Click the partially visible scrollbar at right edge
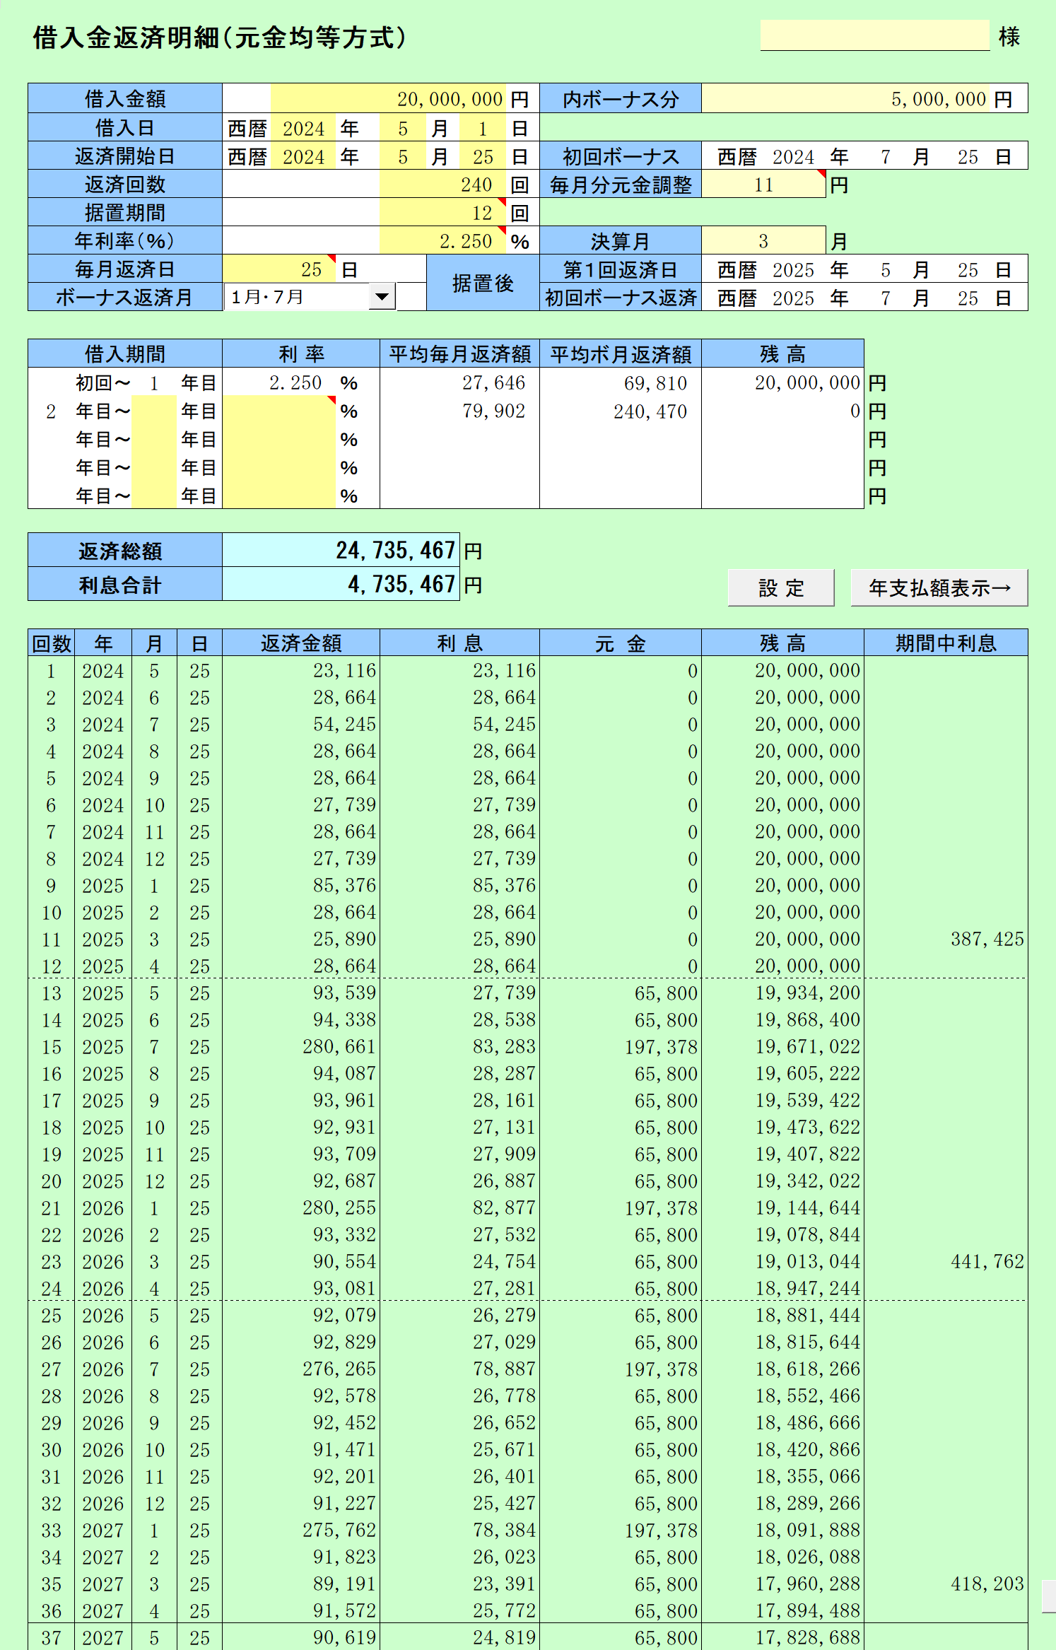 tap(1049, 1597)
